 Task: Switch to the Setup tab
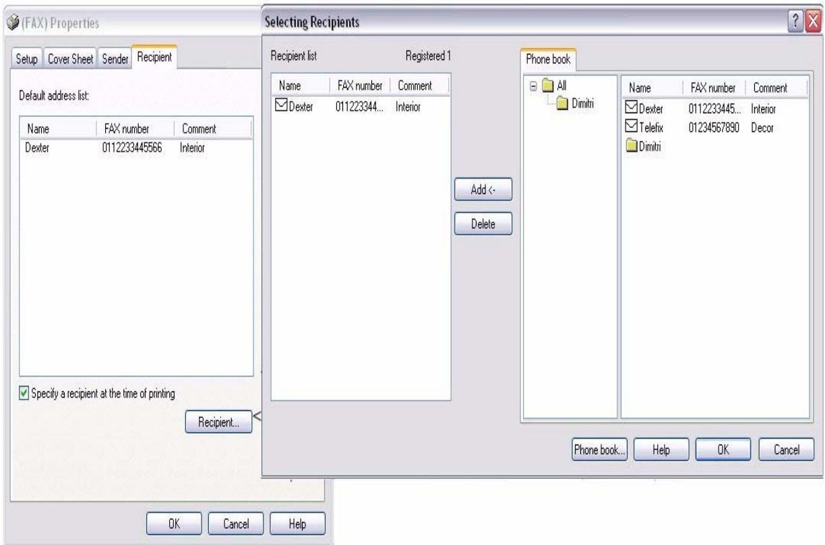(x=28, y=59)
